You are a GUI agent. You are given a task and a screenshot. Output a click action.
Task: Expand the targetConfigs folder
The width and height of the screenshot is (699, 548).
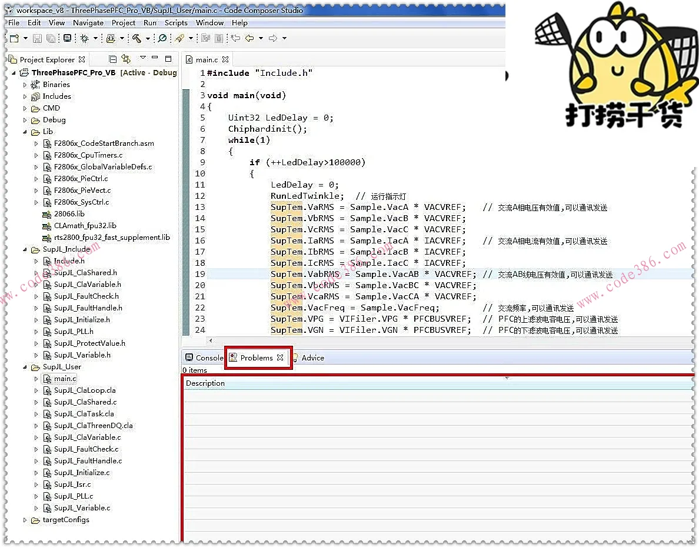pos(25,520)
